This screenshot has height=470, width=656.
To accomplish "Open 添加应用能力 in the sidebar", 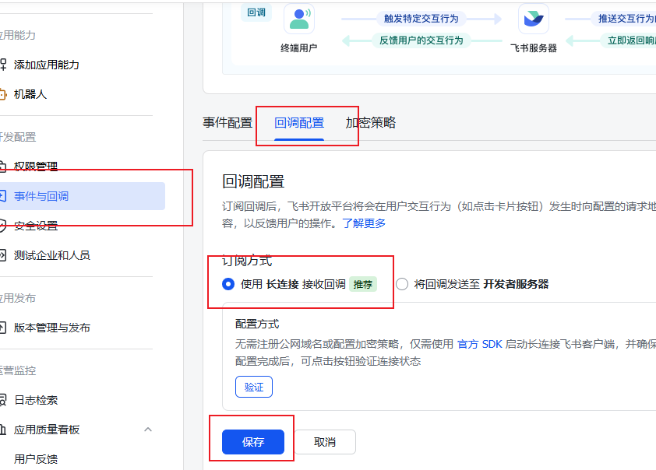I will tap(46, 65).
